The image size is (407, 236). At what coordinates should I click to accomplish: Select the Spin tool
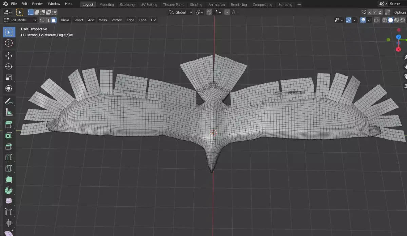[9, 190]
